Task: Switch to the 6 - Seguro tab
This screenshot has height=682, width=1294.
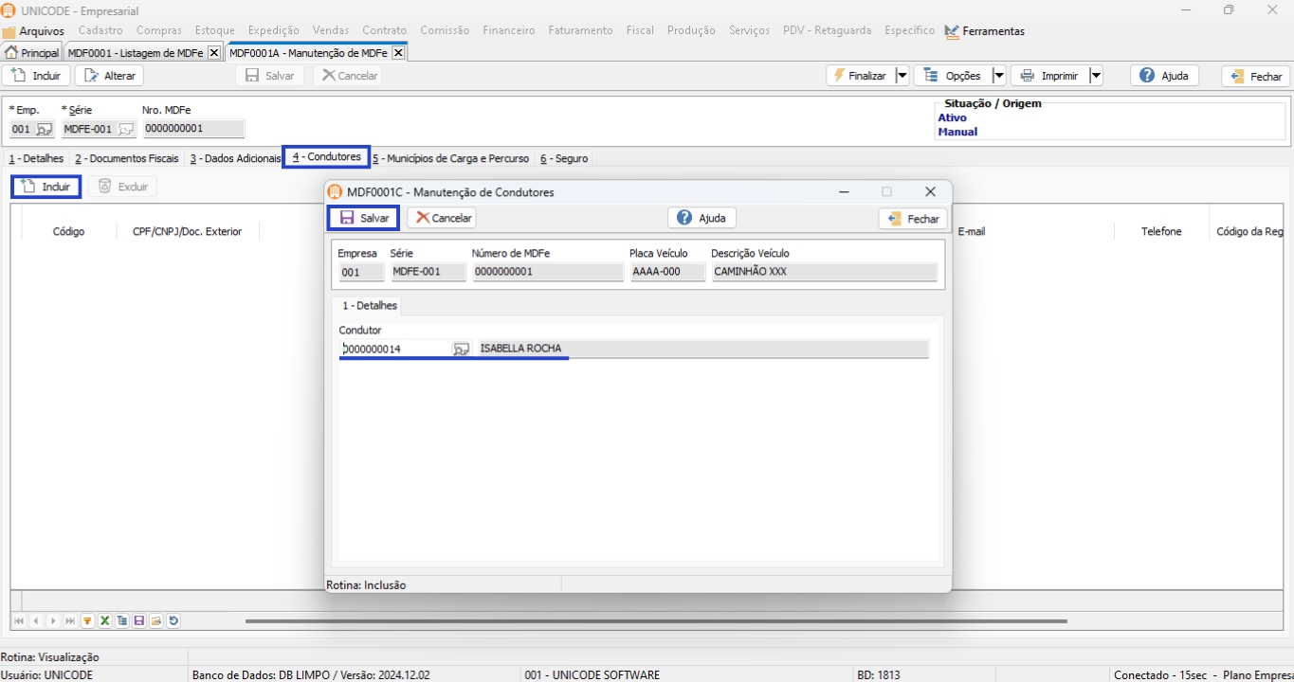Action: (564, 159)
